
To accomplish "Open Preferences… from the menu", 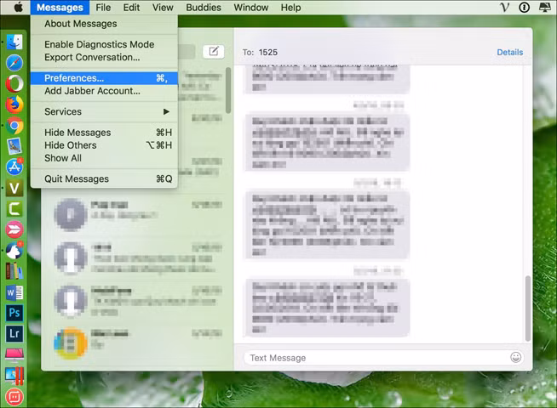I will pos(104,78).
